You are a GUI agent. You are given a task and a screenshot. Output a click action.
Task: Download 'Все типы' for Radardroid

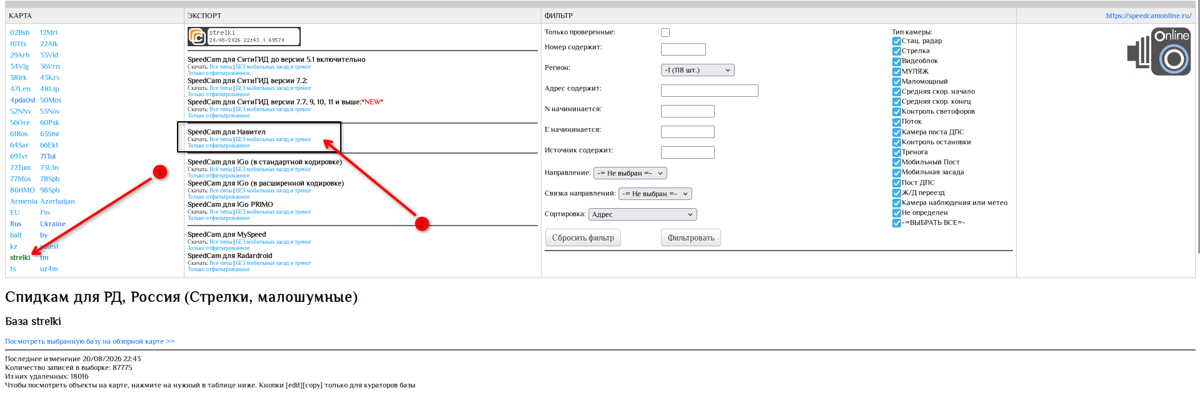pos(221,263)
